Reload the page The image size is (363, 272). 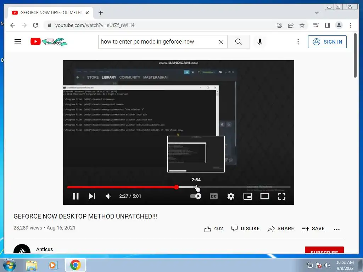pyautogui.click(x=35, y=25)
